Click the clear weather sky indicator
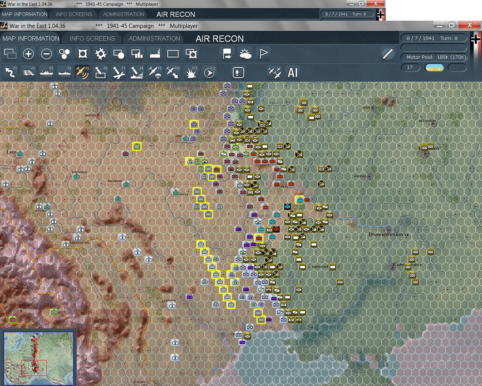Screen dimensions: 482x386 coord(434,67)
